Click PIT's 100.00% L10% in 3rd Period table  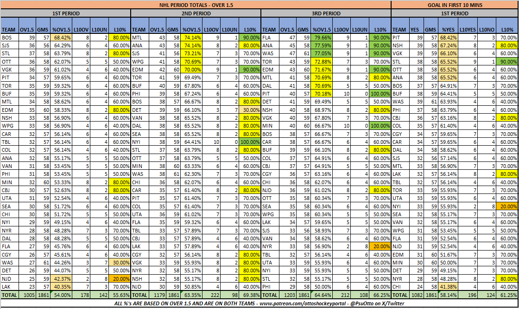point(380,94)
